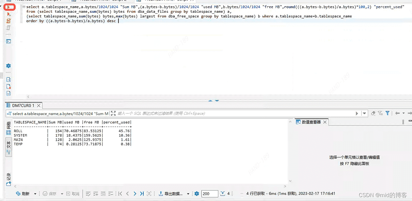
Task: Expand the refresh options dropdown arrow
Action: pyautogui.click(x=35, y=194)
